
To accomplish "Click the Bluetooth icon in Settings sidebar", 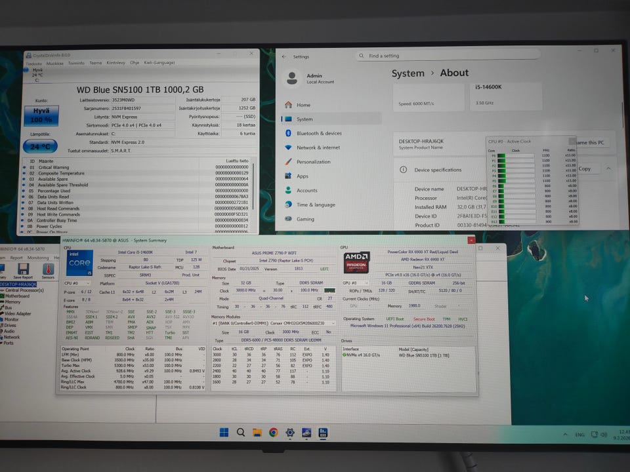I will tap(288, 133).
